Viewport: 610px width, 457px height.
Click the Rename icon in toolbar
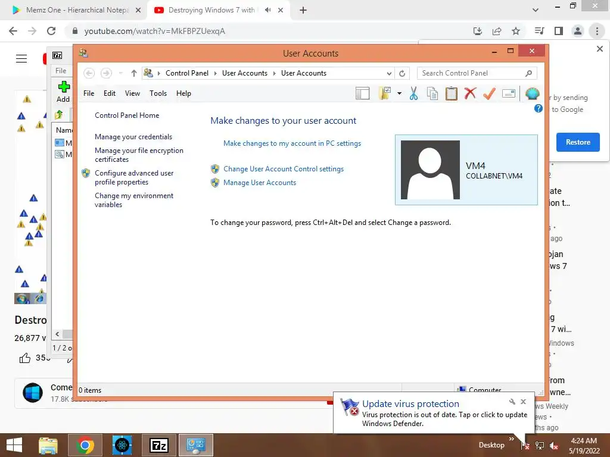[x=509, y=93]
